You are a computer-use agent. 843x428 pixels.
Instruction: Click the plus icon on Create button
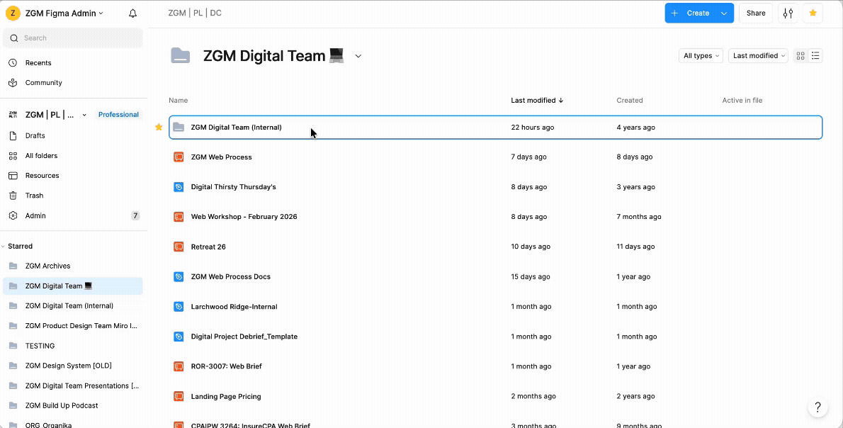point(674,13)
